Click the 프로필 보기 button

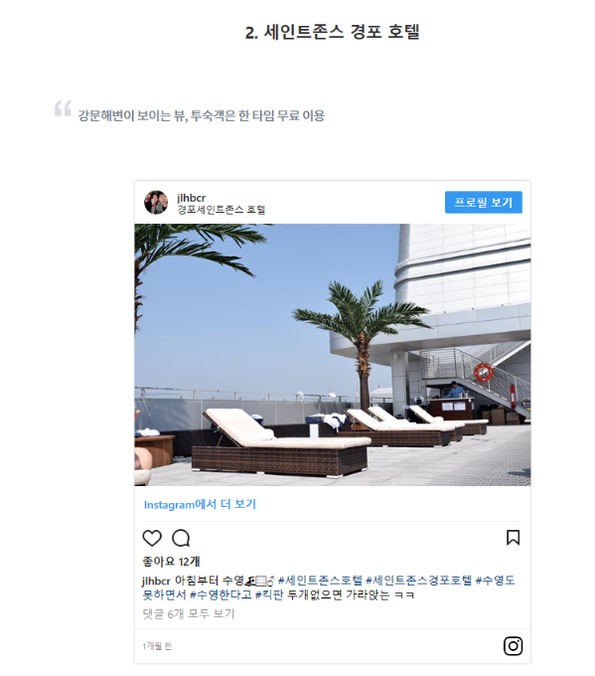484,202
